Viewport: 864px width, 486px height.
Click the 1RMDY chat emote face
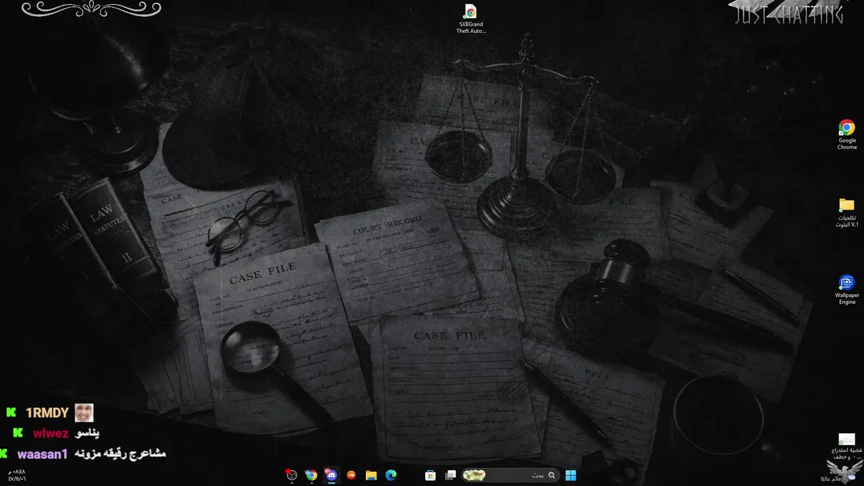[84, 412]
